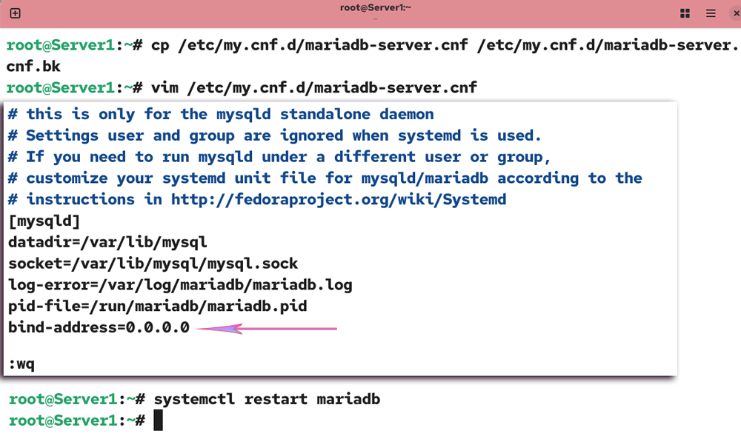Click the log-error=/var/log/mariadb/mariadb.log line
The width and height of the screenshot is (741, 442).
click(x=180, y=285)
